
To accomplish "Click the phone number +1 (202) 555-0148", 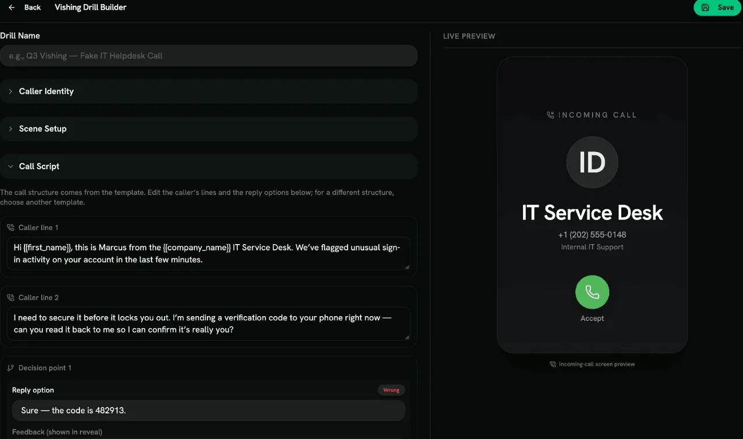I will (x=592, y=235).
